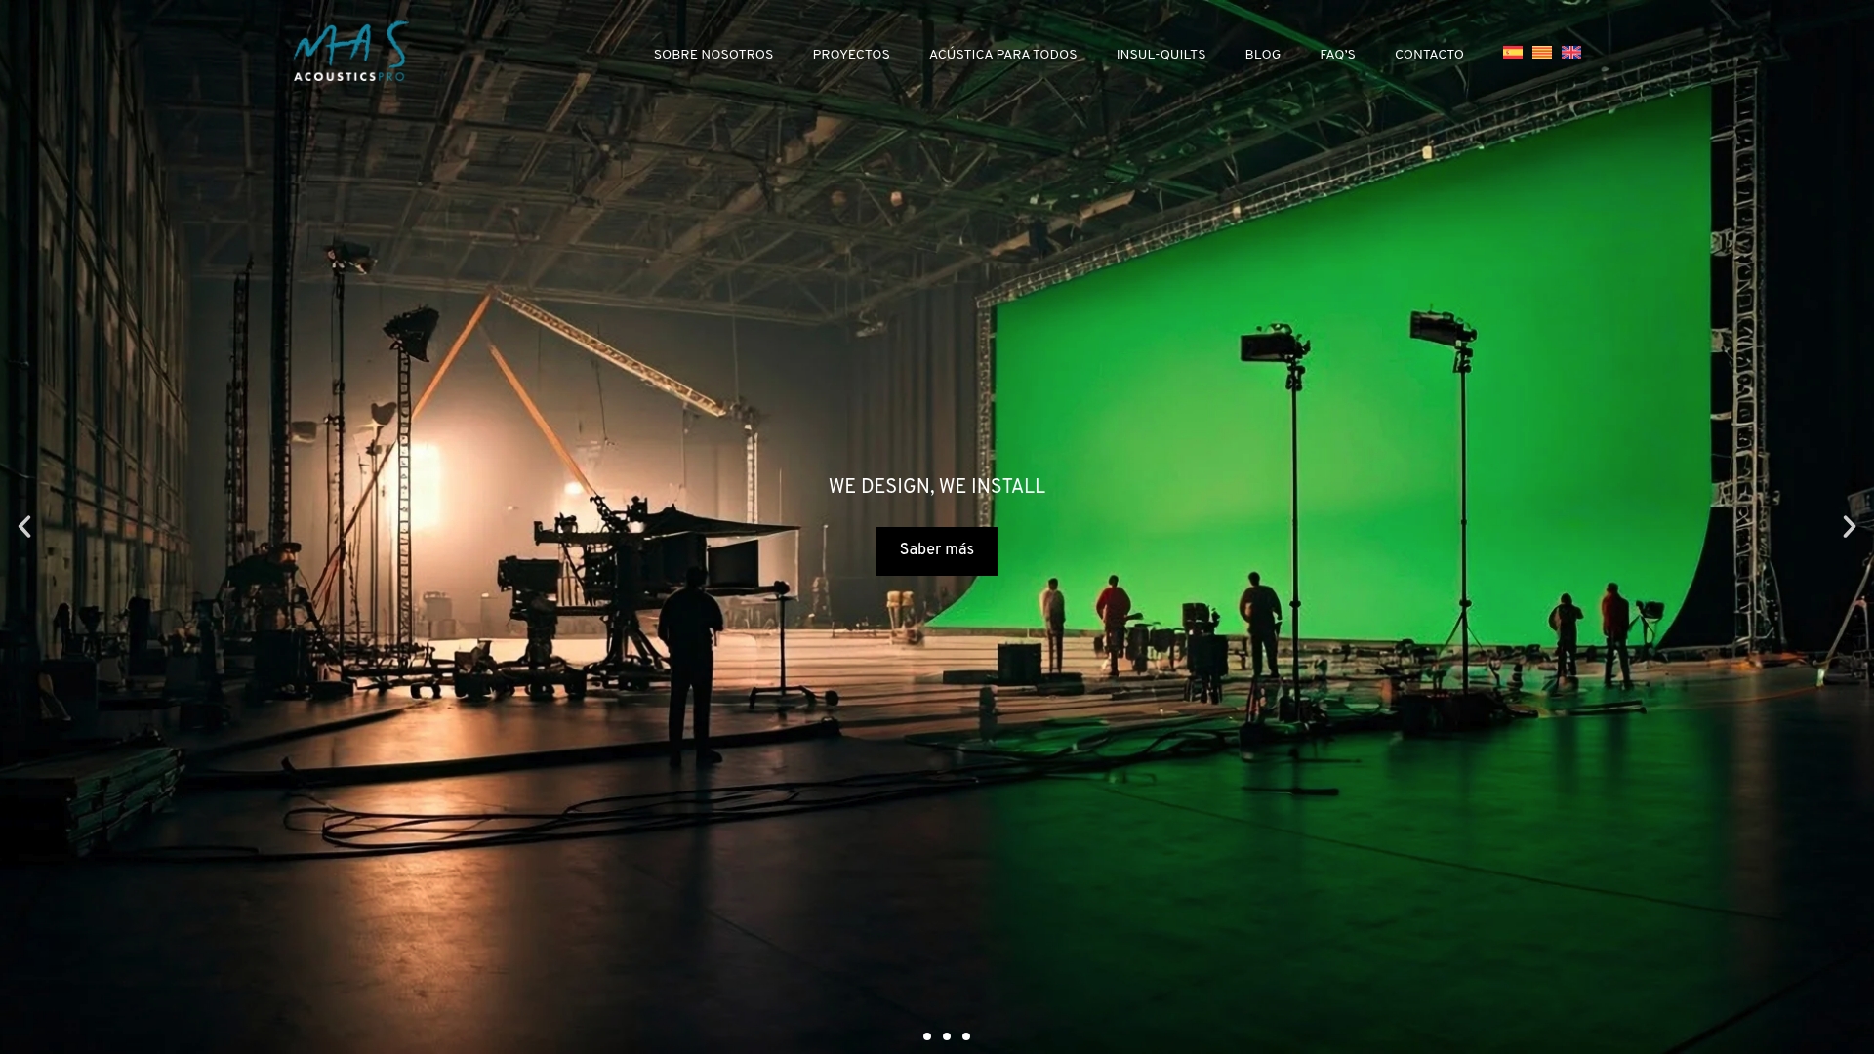Visit the Blog page
Screen dimensions: 1874x1054
coord(1262,55)
